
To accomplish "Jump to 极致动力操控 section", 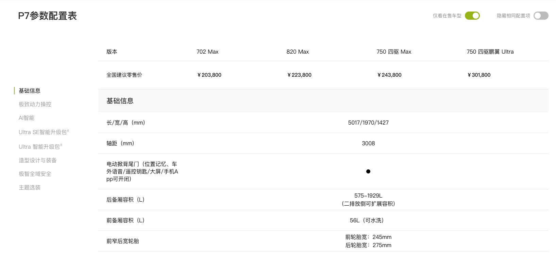I will 35,104.
